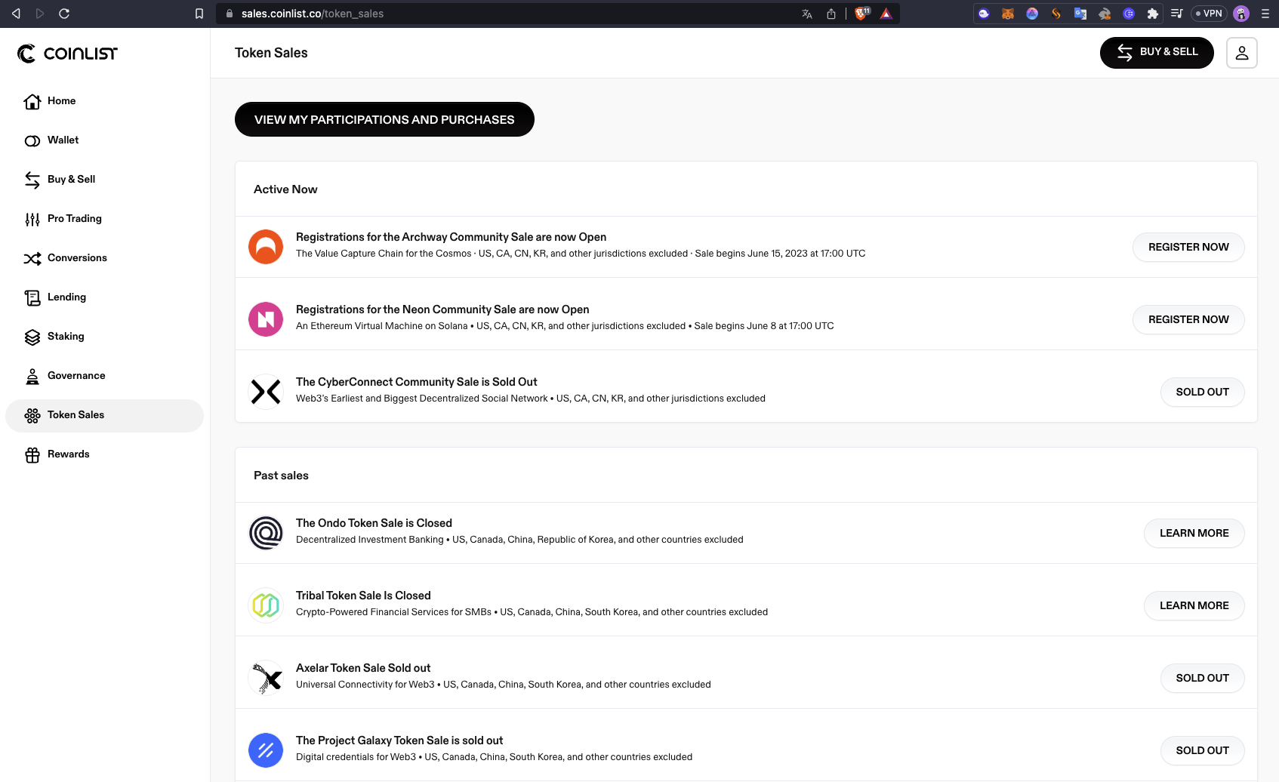Screen dimensions: 1279x782
Task: Click the address bar URL
Action: point(313,14)
